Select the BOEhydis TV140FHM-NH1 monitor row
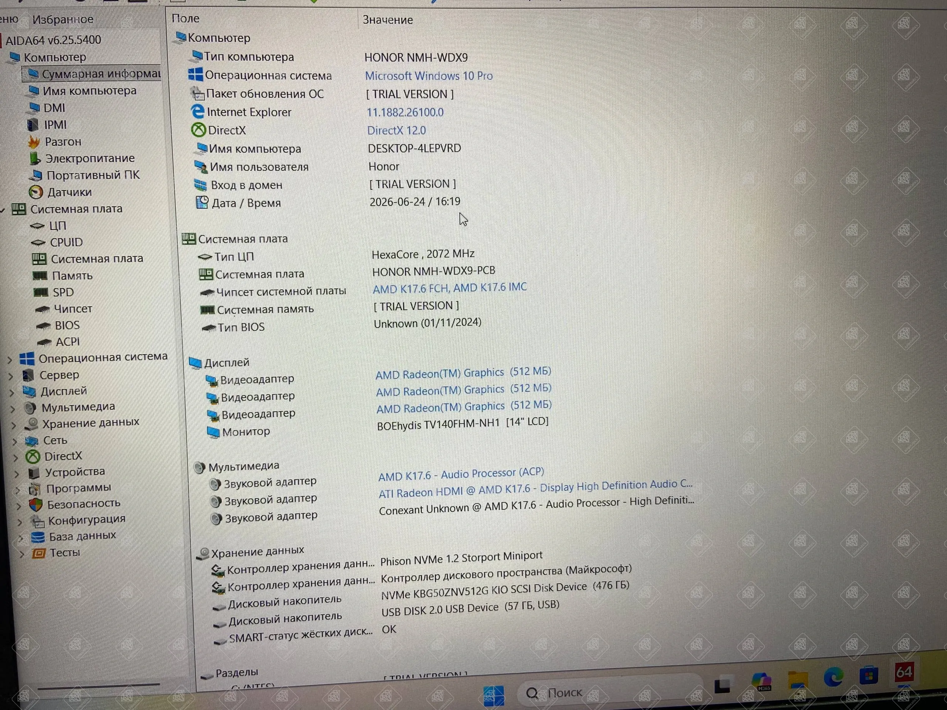This screenshot has width=947, height=710. pos(463,424)
